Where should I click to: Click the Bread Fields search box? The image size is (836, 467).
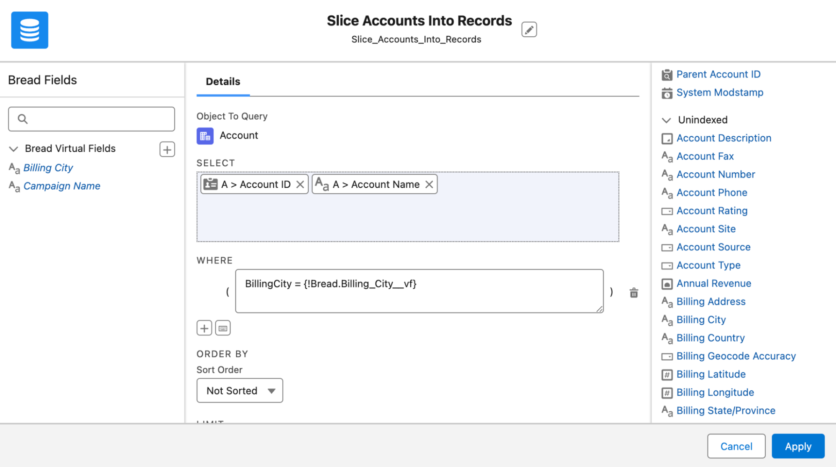coord(91,119)
